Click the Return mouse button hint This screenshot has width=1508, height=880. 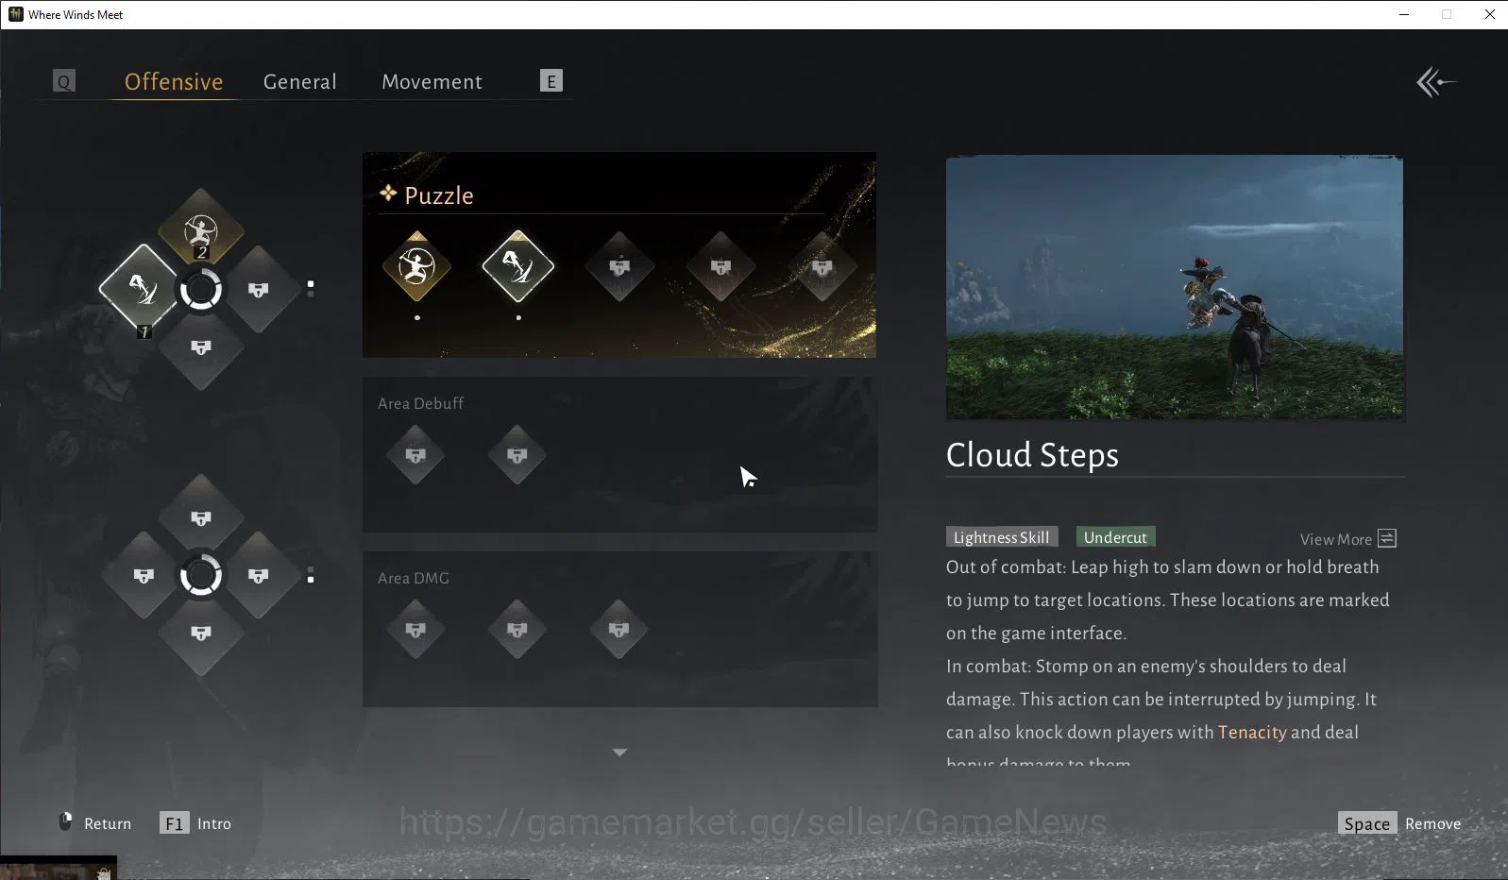pos(95,822)
